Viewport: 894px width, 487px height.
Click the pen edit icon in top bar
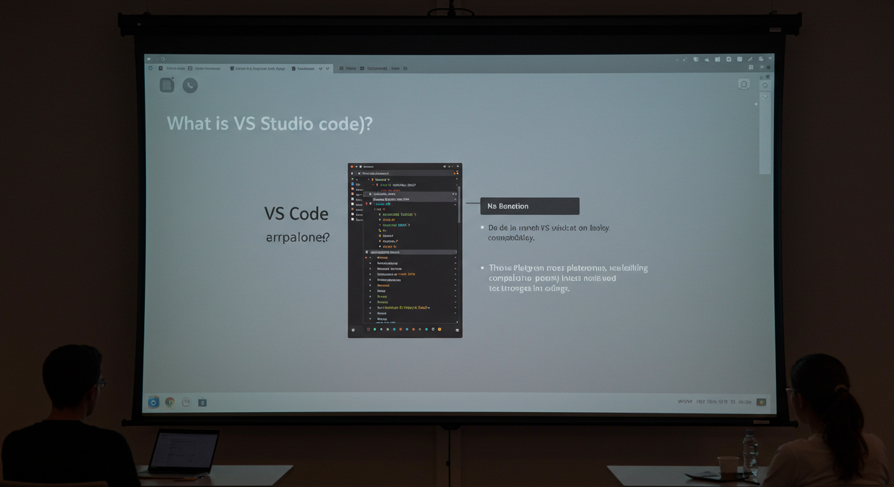750,59
